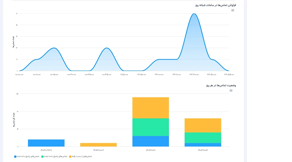Toggle the green unanswered calls legend marker

pyautogui.click(x=43, y=156)
